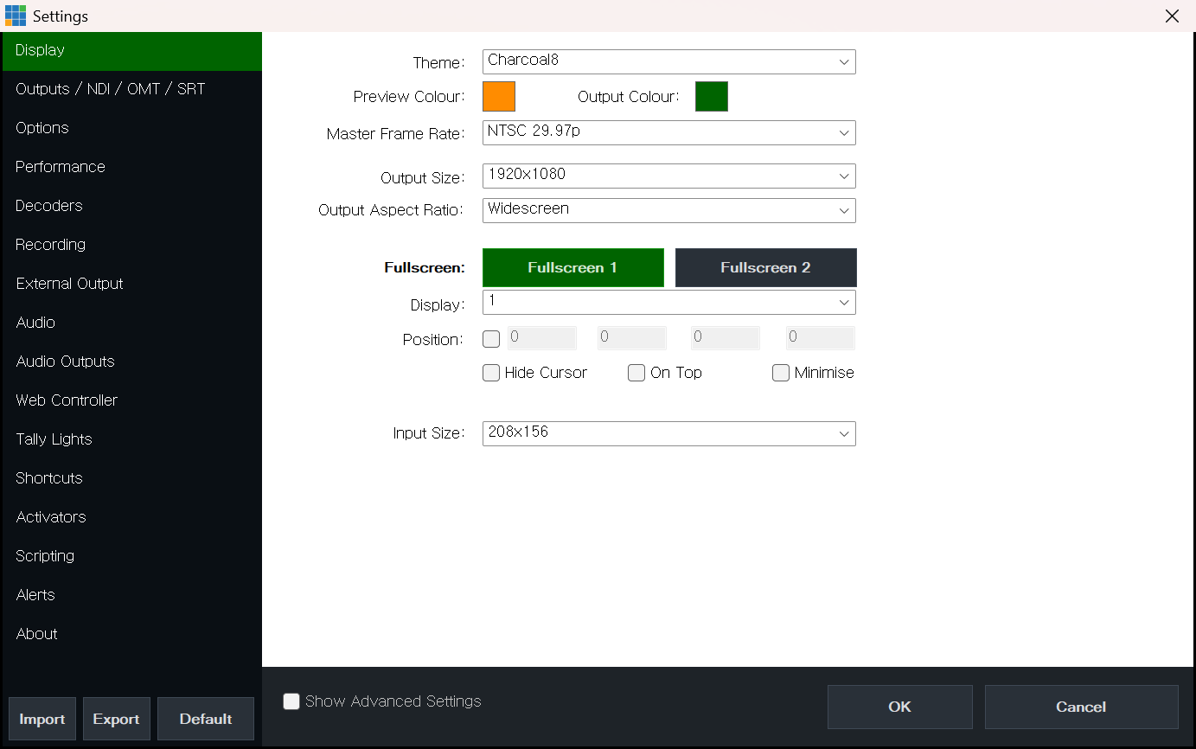Go to the Options section
This screenshot has width=1196, height=749.
tap(132, 128)
